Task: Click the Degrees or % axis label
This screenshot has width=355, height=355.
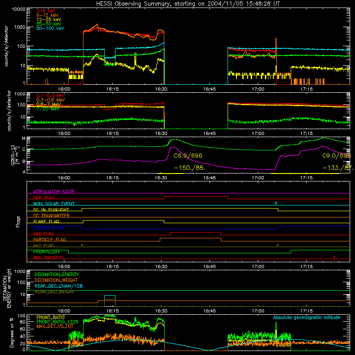Action: (12, 332)
